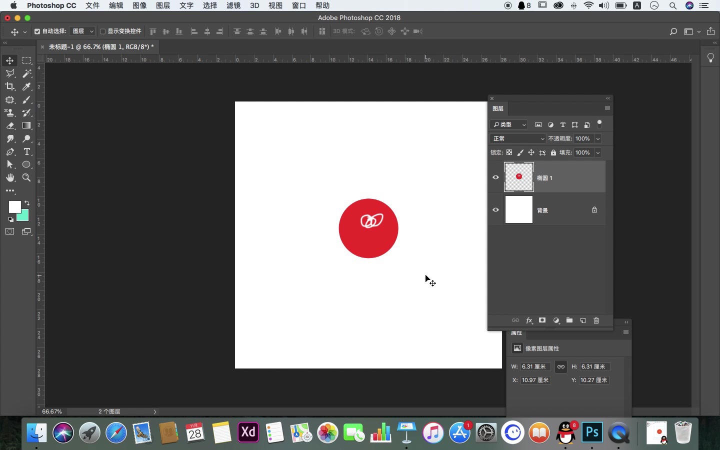This screenshot has height=450, width=720.
Task: Open the Properties panel flyout menu
Action: click(625, 332)
